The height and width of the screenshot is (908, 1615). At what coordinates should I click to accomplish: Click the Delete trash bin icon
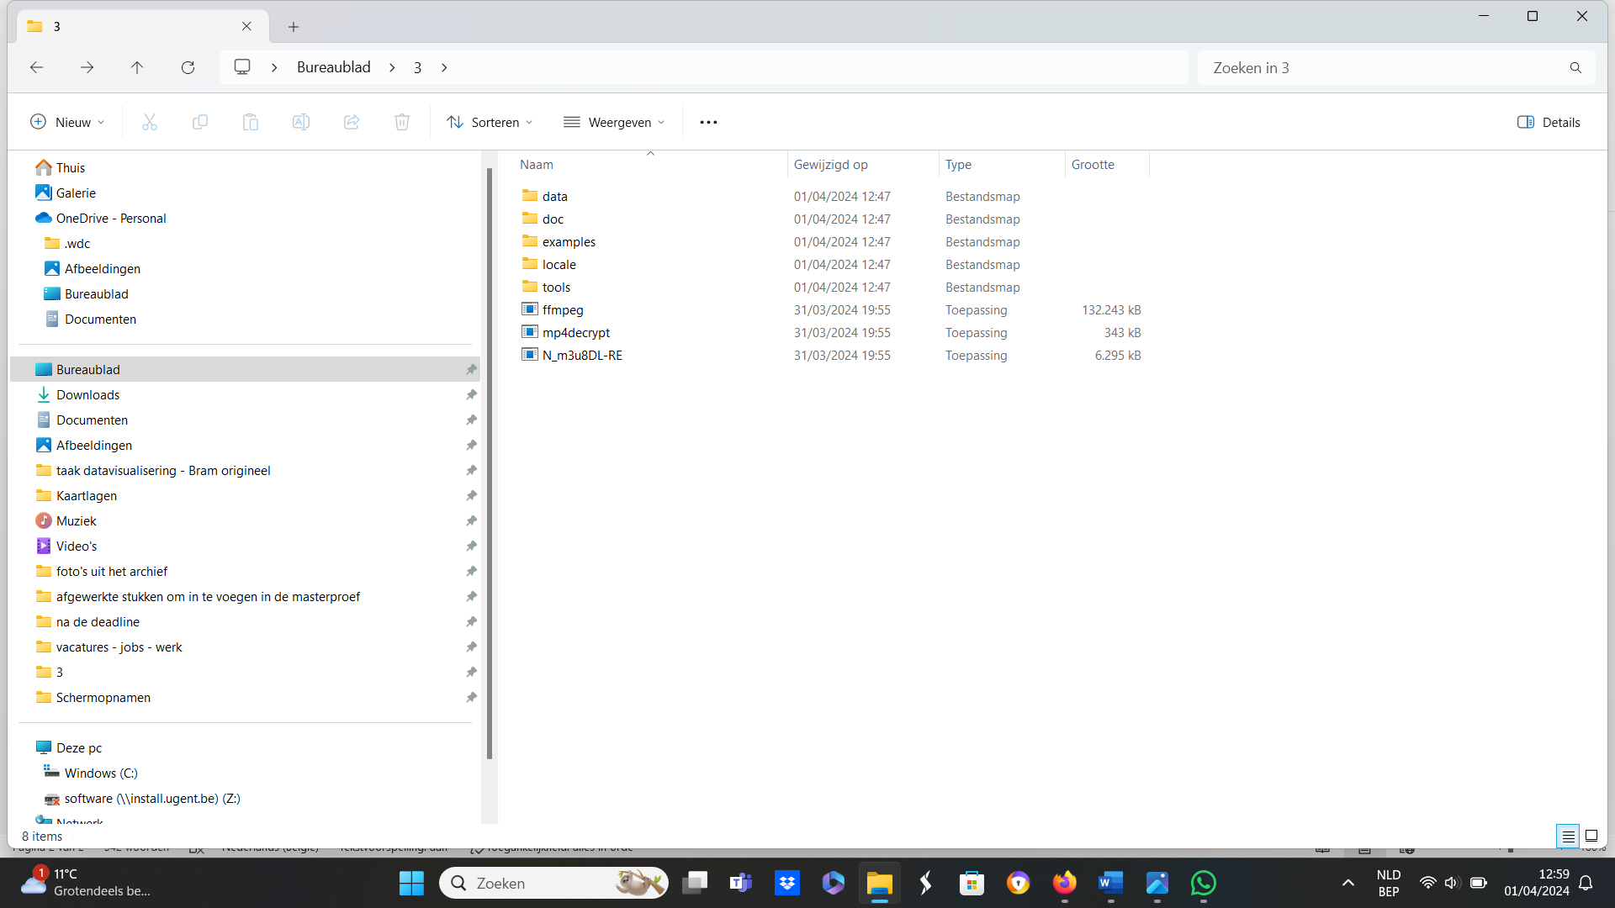[402, 123]
